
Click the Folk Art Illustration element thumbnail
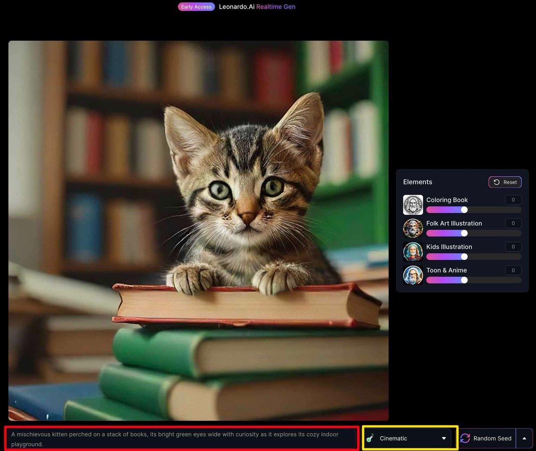(x=413, y=228)
